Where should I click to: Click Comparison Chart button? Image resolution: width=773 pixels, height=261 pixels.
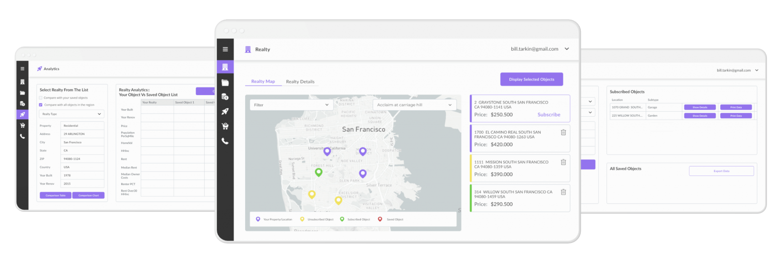click(89, 195)
